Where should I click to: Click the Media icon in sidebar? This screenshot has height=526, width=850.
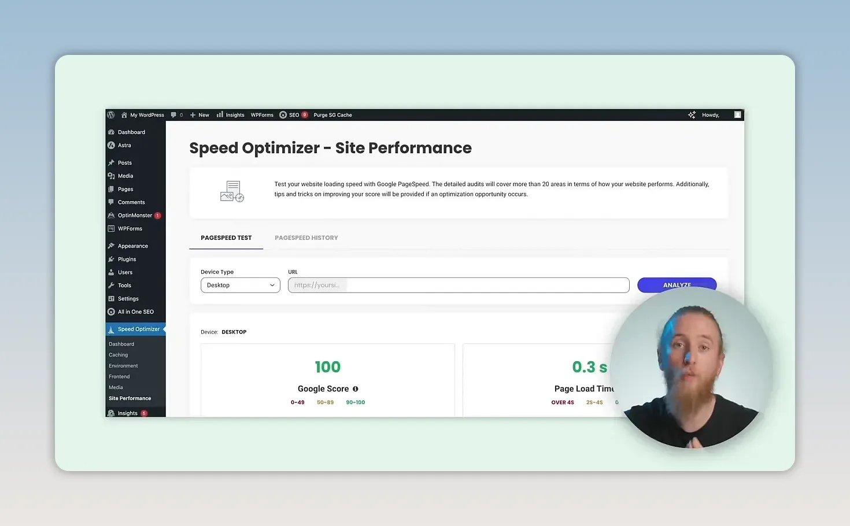pyautogui.click(x=111, y=176)
